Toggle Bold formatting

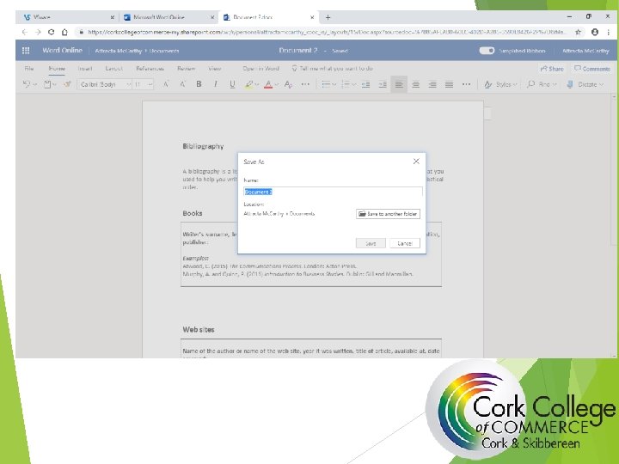(x=199, y=84)
